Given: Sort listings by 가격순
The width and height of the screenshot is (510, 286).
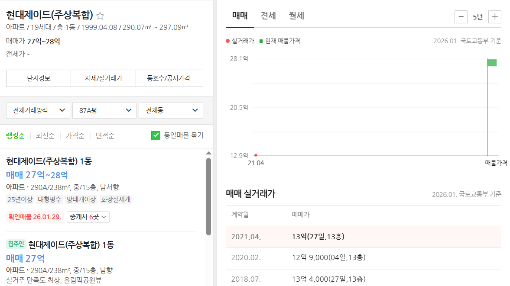Looking at the screenshot, I should click(x=75, y=136).
